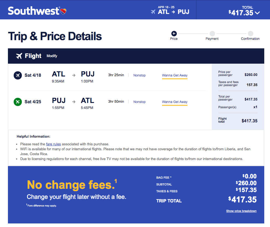Click the No change fees banner text
Image resolution: width=270 pixels, height=227 pixels.
point(71,185)
